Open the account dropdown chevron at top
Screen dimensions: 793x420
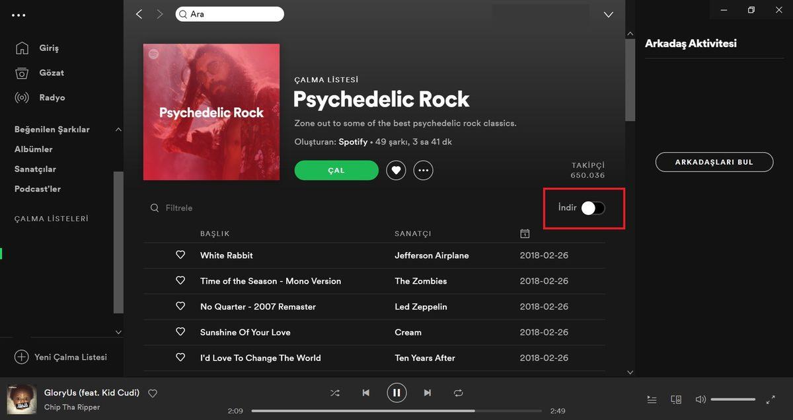coord(608,14)
